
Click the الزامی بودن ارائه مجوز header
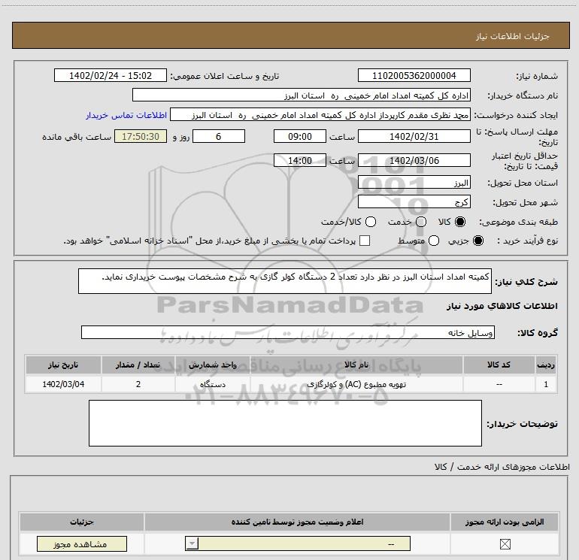point(505,522)
